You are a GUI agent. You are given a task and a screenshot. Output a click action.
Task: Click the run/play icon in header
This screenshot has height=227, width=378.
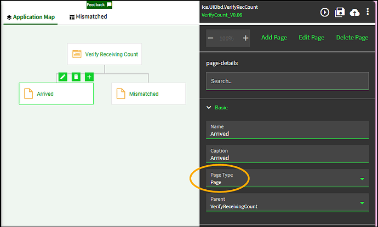tap(325, 12)
